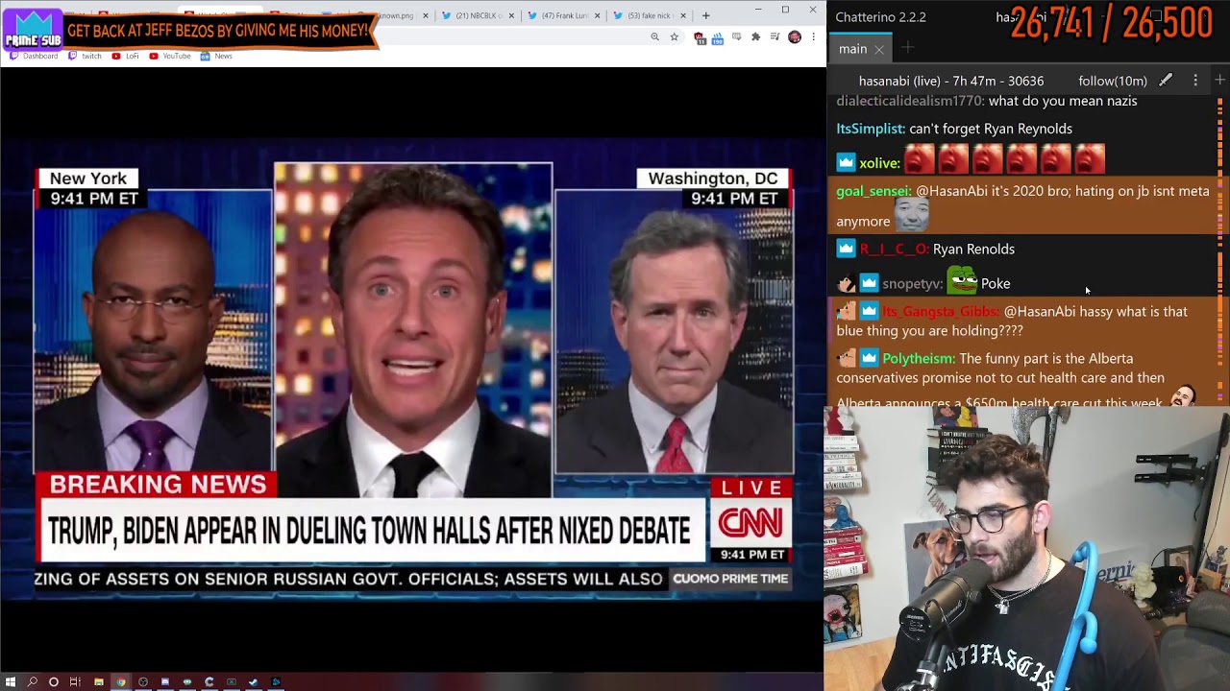Add a new split with plus icon
Image resolution: width=1230 pixels, height=691 pixels.
[1220, 81]
